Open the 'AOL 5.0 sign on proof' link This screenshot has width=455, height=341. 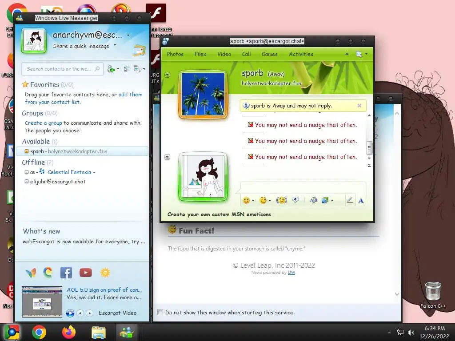pos(104,289)
